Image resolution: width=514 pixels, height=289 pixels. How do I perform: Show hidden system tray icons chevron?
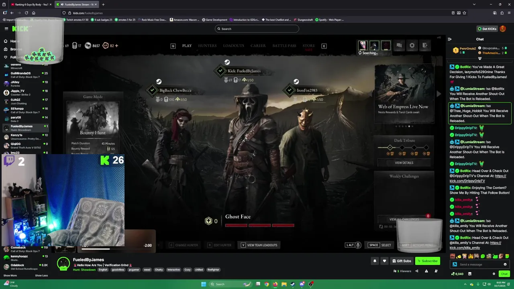(x=466, y=284)
